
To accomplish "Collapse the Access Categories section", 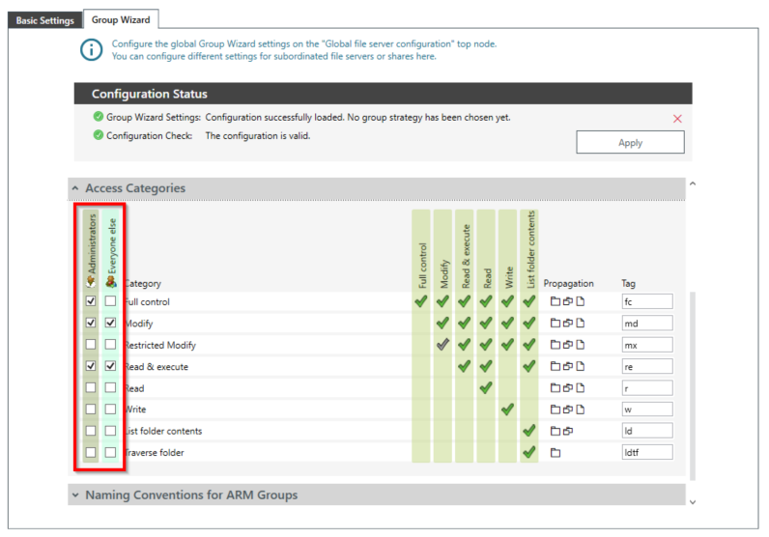I will (75, 188).
